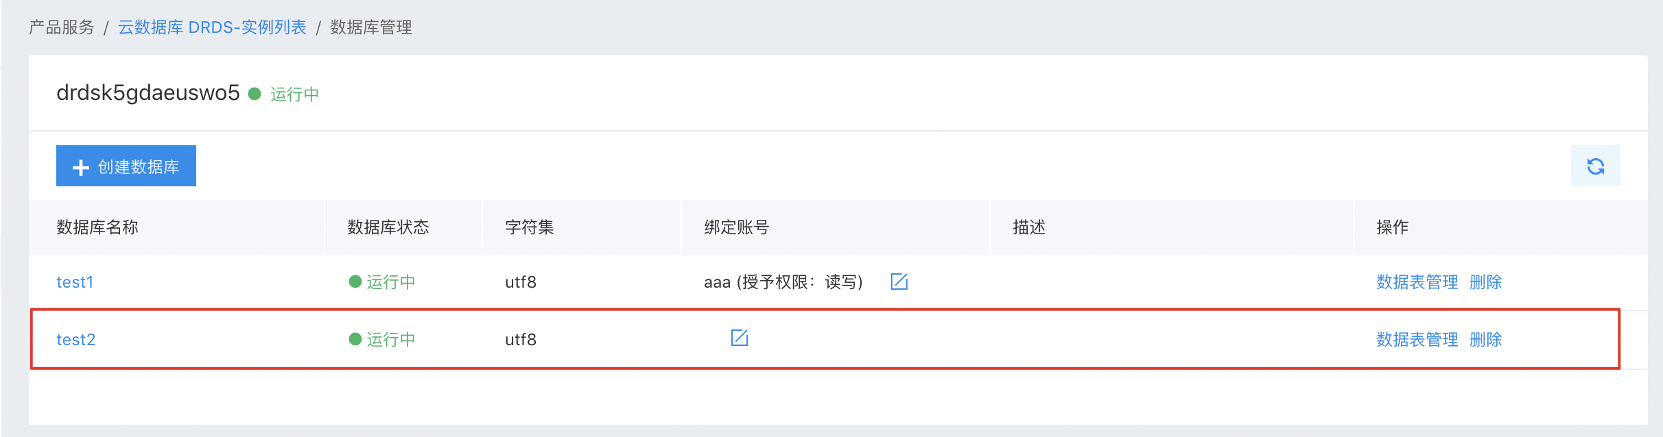Open 数据表管理 for test2
The image size is (1663, 437).
(1417, 340)
